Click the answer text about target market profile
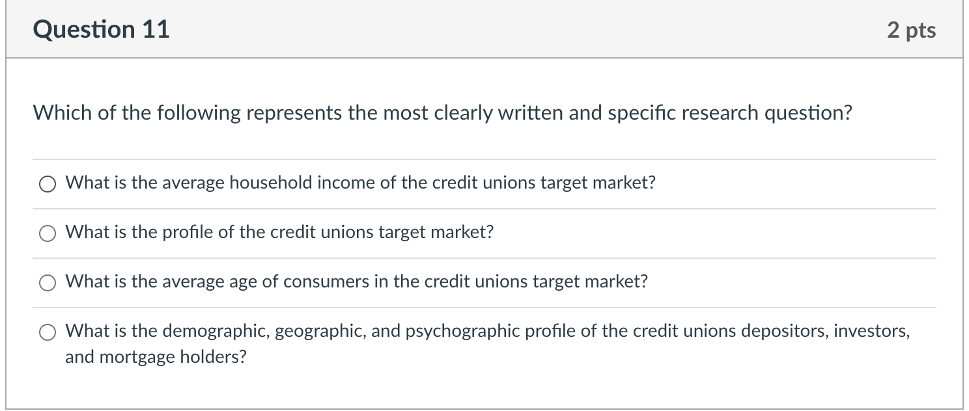 (279, 232)
